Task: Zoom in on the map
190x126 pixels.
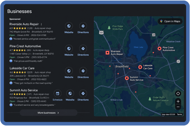Action: pos(178,101)
